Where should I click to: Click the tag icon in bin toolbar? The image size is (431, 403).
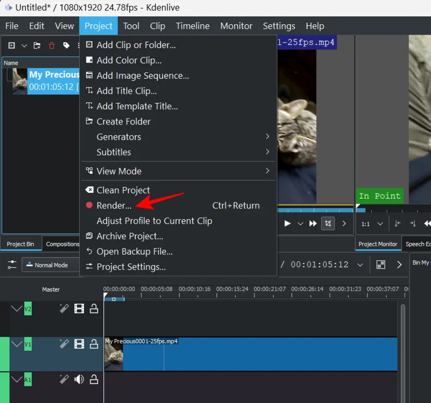pyautogui.click(x=66, y=45)
